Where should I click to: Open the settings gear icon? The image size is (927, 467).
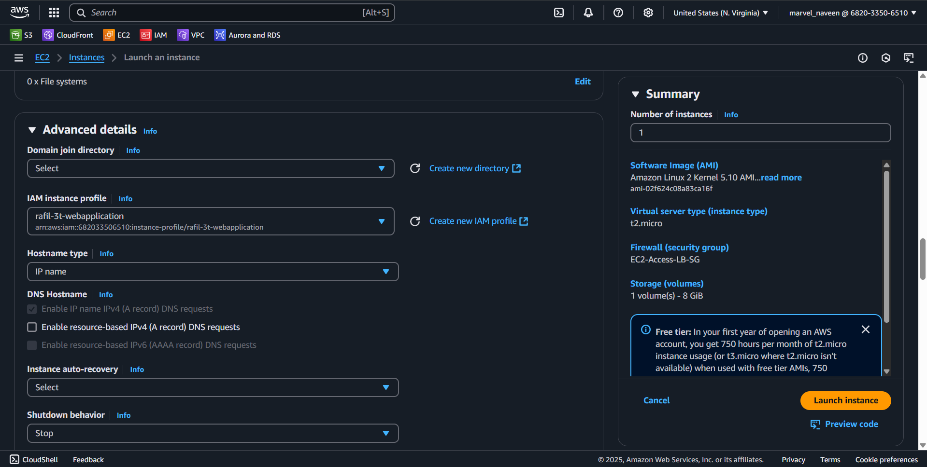click(x=648, y=13)
